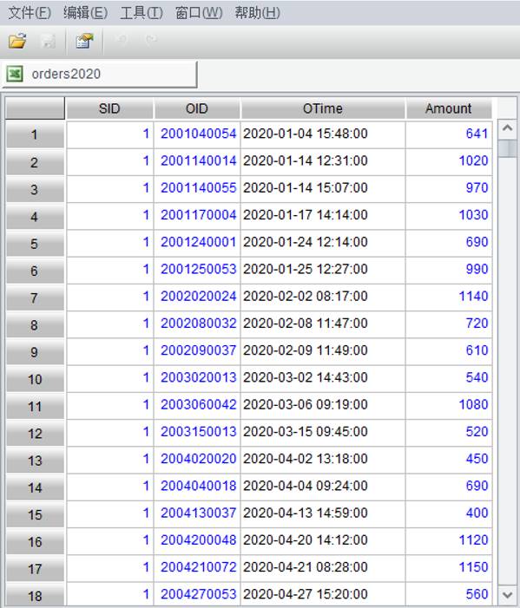Click the orders2020 spreadsheet icon
Viewport: 520px width, 608px height.
coord(15,74)
